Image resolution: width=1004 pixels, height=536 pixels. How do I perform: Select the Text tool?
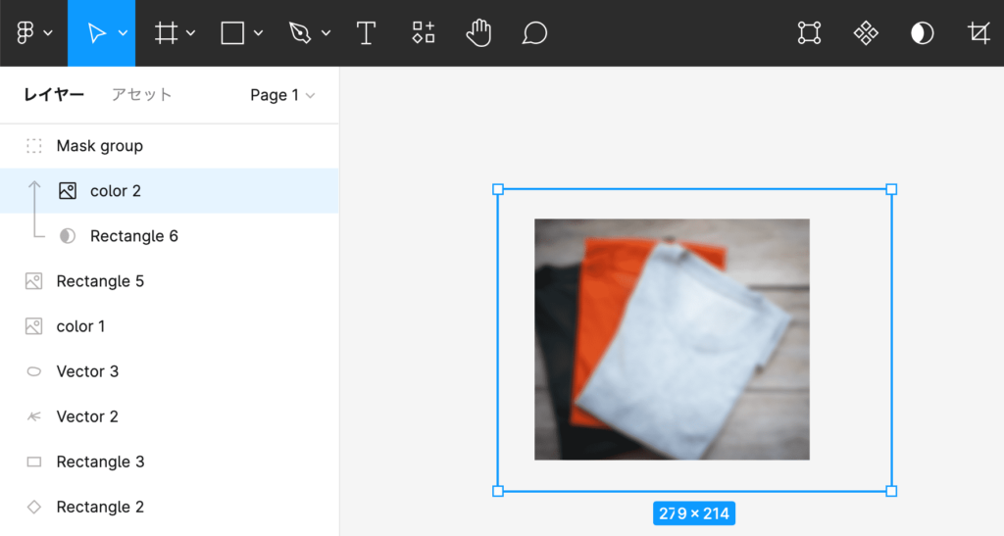pyautogui.click(x=366, y=33)
